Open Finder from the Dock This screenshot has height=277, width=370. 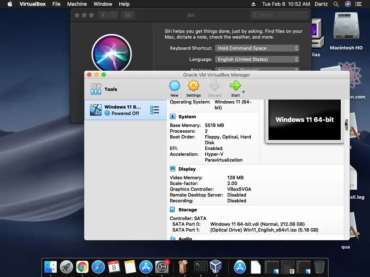(x=51, y=267)
